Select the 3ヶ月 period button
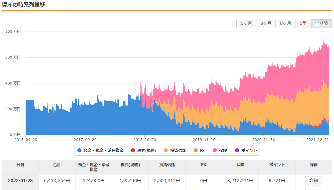Image resolution: width=334 pixels, height=190 pixels. [x=266, y=24]
